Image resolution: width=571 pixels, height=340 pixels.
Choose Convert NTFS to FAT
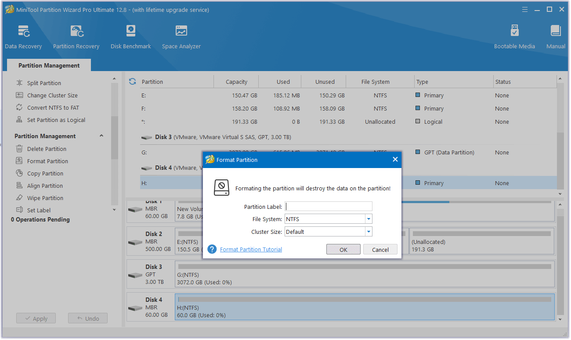coord(53,107)
